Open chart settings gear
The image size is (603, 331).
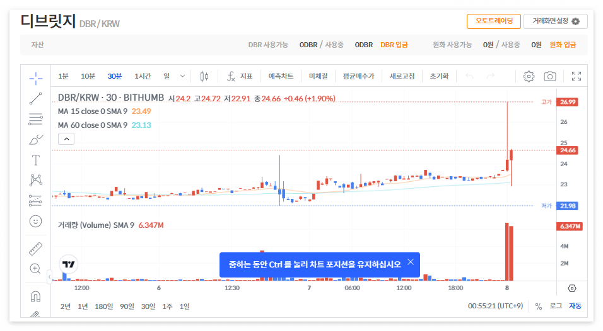point(529,76)
